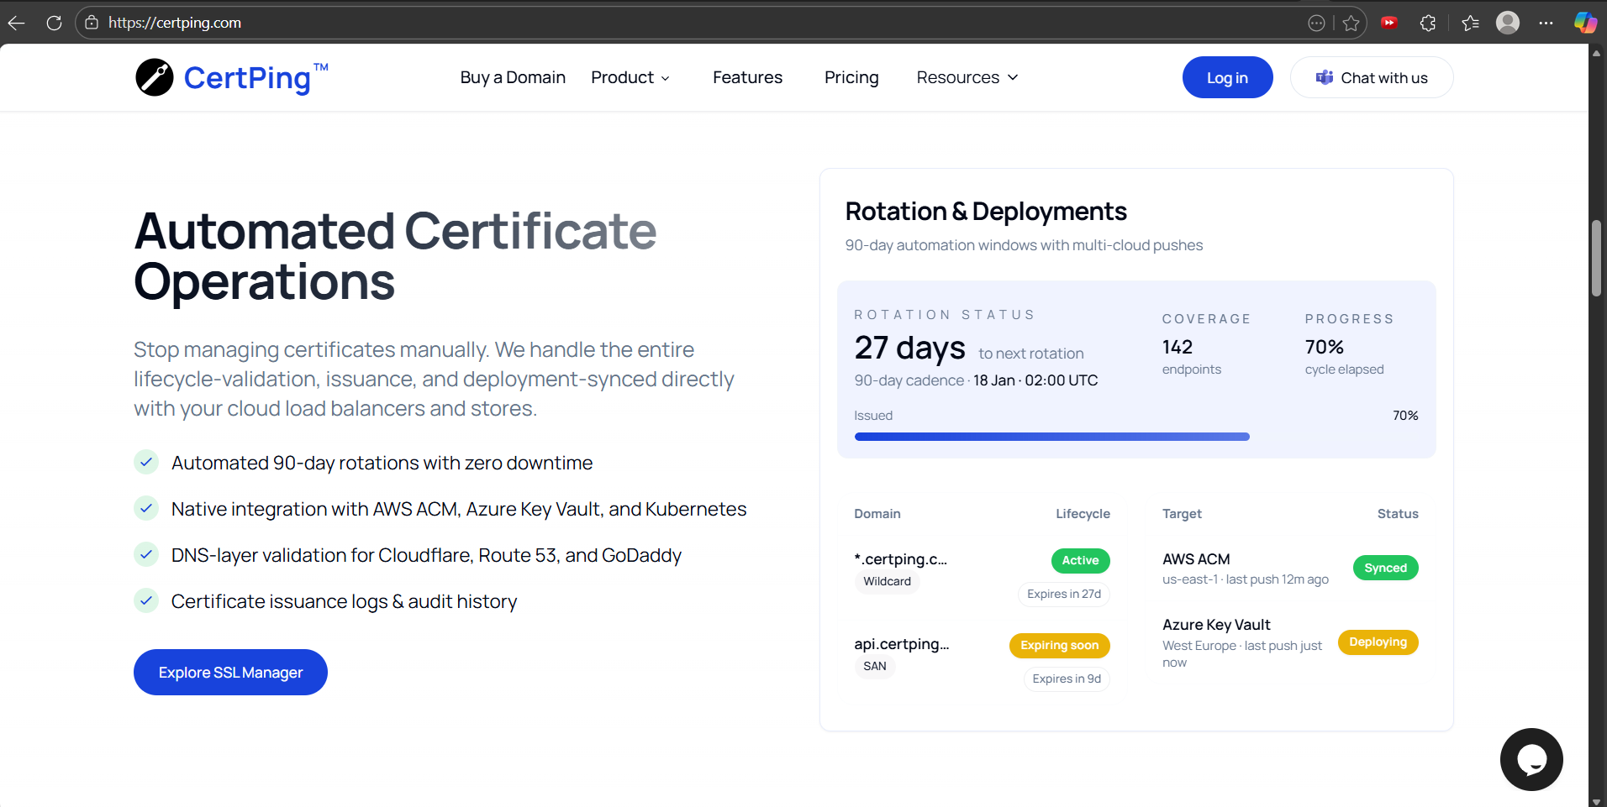1607x807 pixels.
Task: Go to the Pricing page
Action: click(851, 77)
